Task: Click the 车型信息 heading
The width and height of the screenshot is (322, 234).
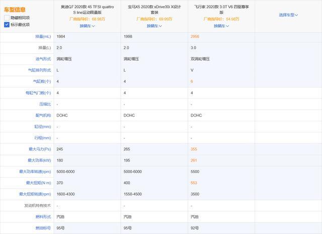Action: pos(15,10)
